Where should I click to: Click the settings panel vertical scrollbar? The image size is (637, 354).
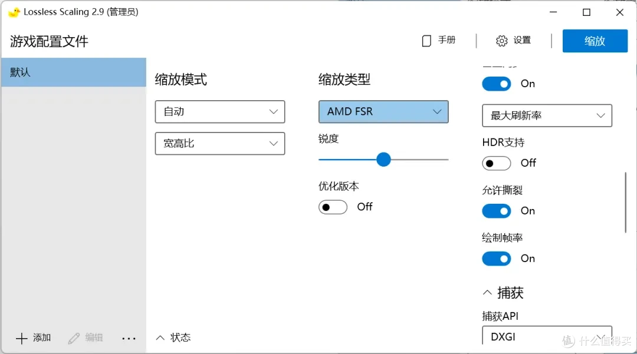click(626, 203)
